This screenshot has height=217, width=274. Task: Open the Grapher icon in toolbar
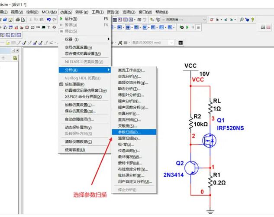tap(131, 20)
